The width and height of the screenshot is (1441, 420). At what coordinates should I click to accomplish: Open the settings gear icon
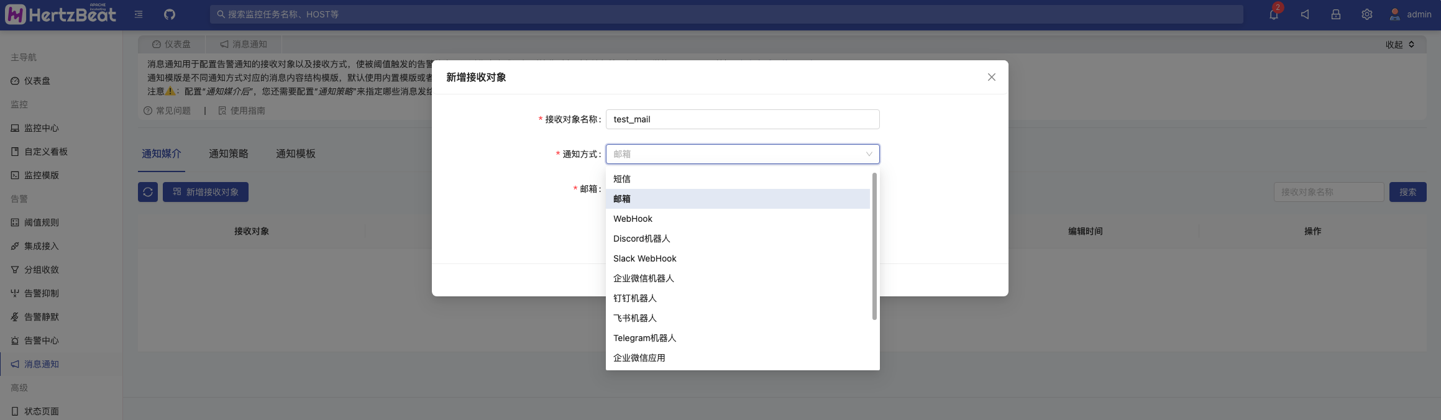1366,14
